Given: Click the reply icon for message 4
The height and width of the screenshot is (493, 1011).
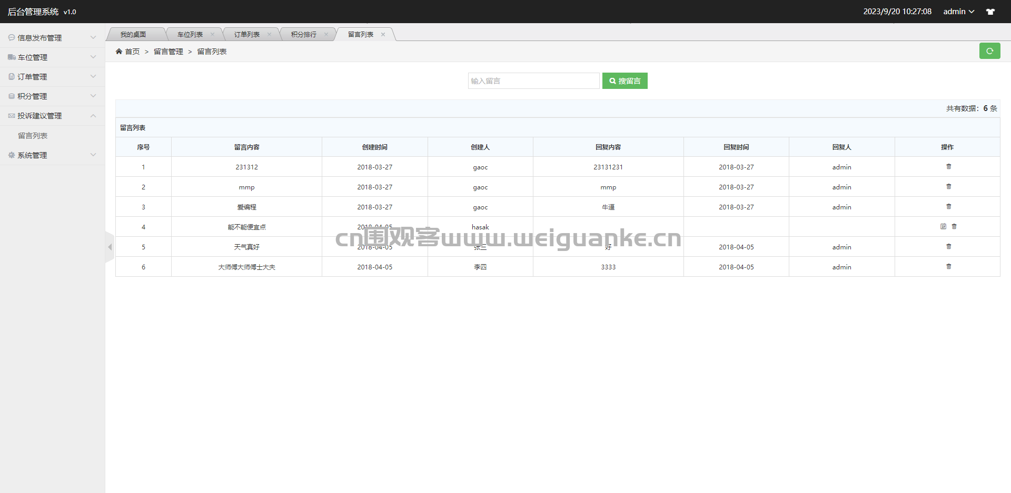Looking at the screenshot, I should [943, 227].
